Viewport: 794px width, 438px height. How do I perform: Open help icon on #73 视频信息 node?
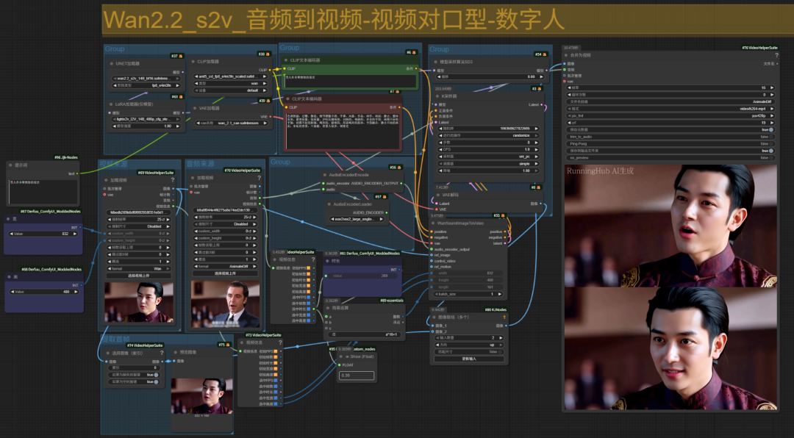(x=280, y=342)
